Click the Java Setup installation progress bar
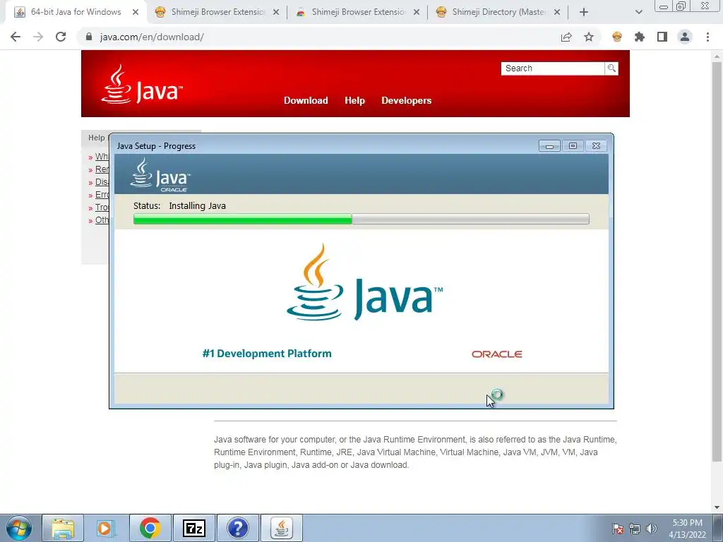This screenshot has height=542, width=723. pyautogui.click(x=361, y=219)
